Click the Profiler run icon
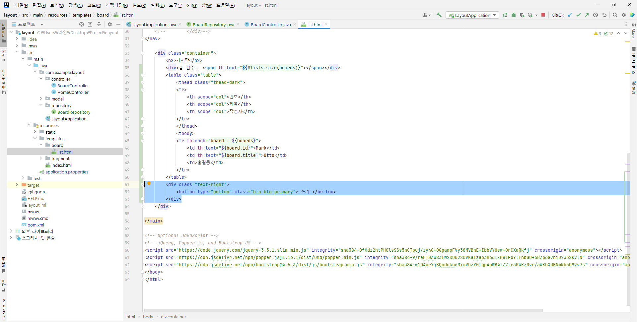Image resolution: width=637 pixels, height=322 pixels. [x=530, y=15]
